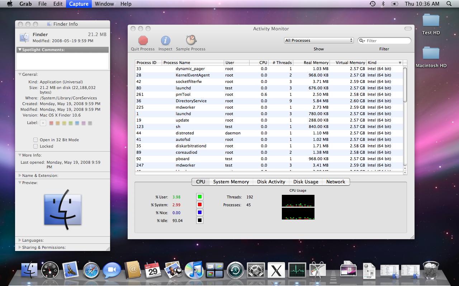Click the Quit Process stop-sign icon
Viewport: 459px width, 286px height.
pos(143,40)
